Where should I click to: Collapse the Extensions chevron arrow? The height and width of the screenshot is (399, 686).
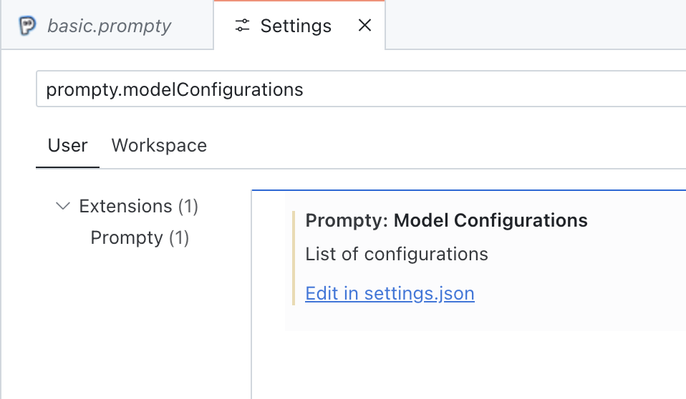point(63,206)
